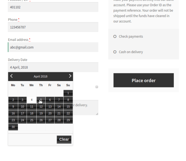The width and height of the screenshot is (186, 161).
Task: Set delivery date to April 30
Action: [x=13, y=127]
